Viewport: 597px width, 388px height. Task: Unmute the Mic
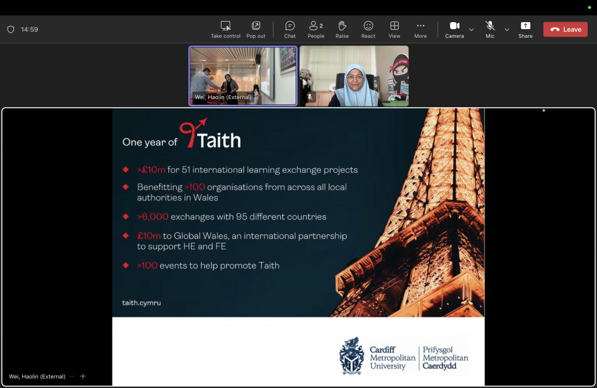490,30
